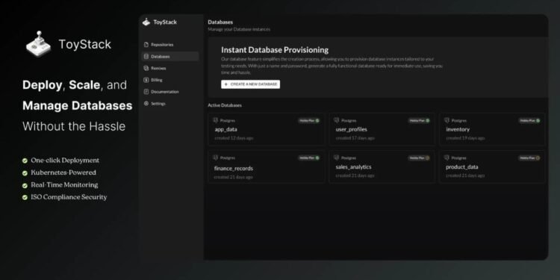Open the app_data database name

pyautogui.click(x=225, y=130)
